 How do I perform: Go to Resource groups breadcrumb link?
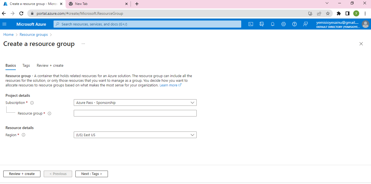pos(34,35)
